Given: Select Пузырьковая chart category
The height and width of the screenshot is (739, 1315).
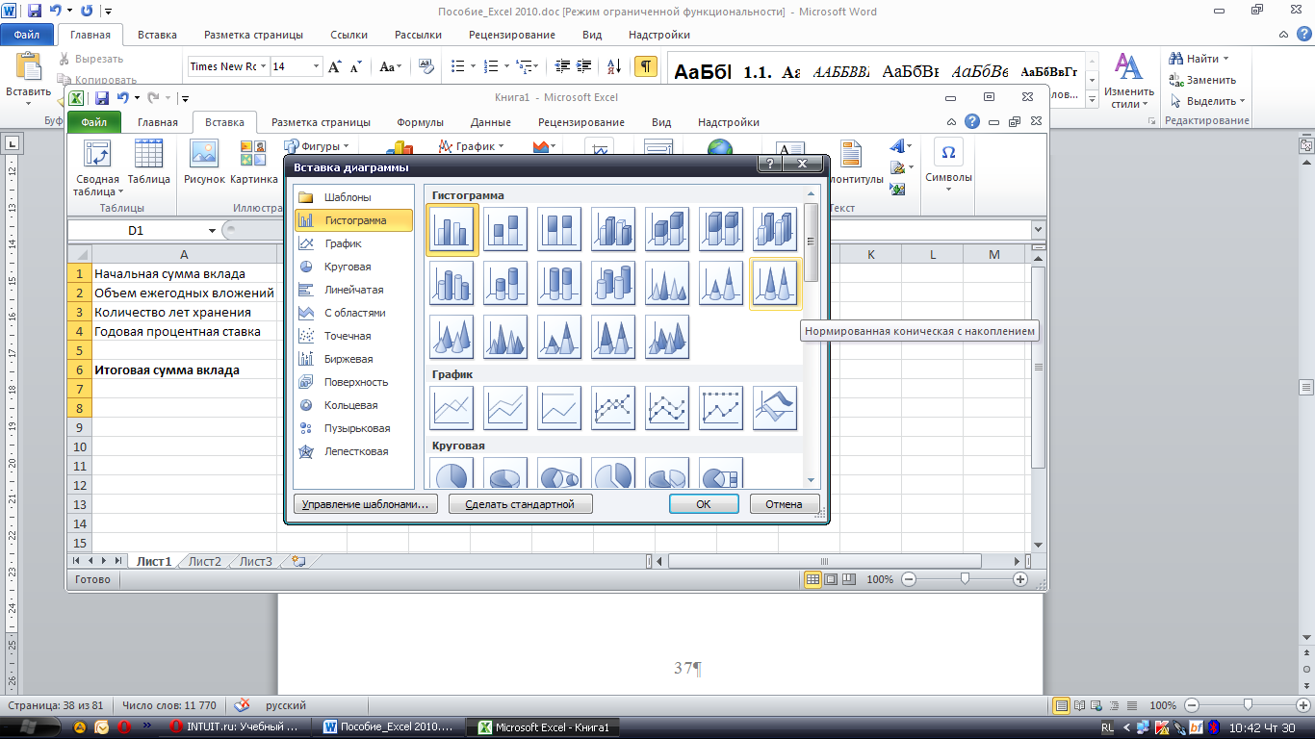Looking at the screenshot, I should coord(353,428).
